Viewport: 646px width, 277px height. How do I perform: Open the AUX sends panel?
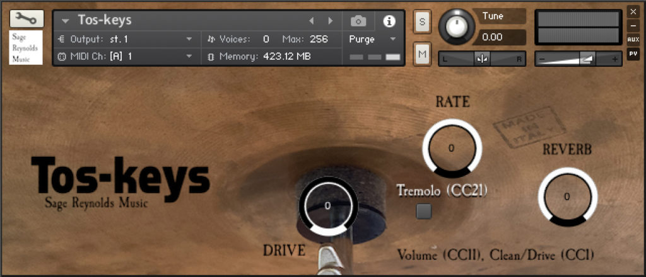633,40
